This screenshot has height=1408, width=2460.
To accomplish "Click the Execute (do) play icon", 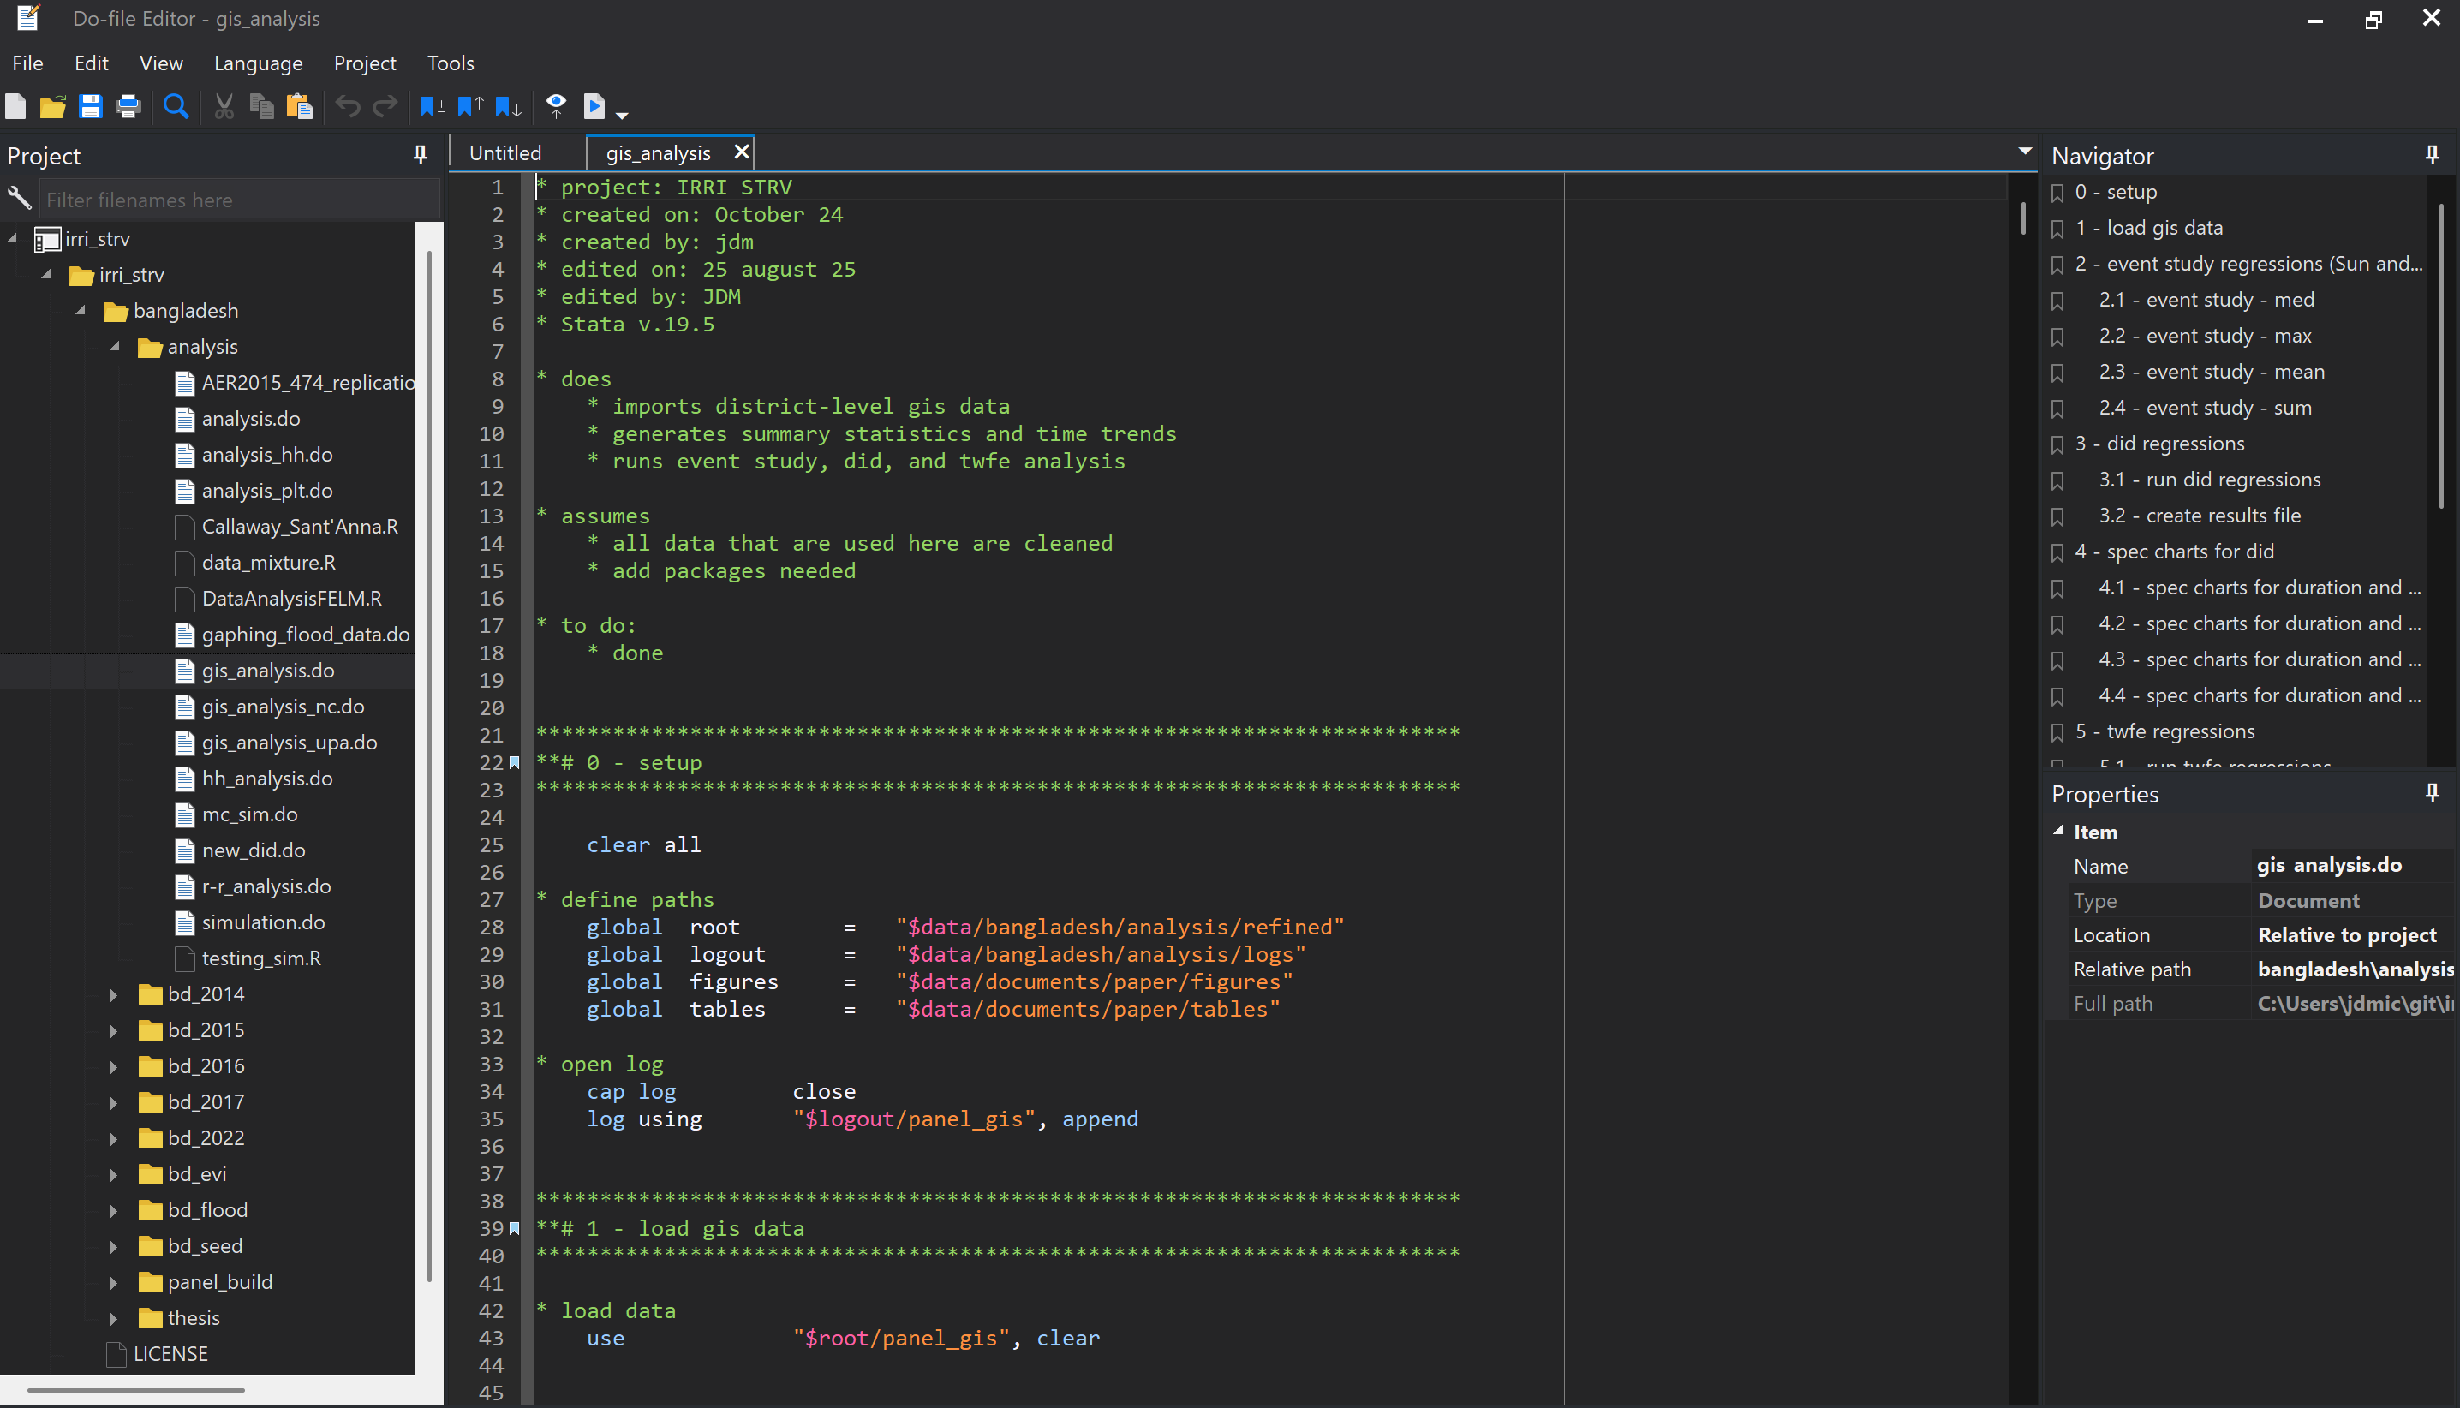I will (x=594, y=106).
